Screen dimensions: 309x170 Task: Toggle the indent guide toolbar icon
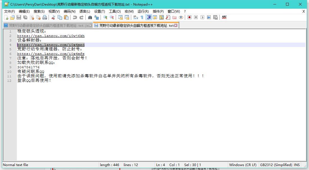click(x=149, y=17)
